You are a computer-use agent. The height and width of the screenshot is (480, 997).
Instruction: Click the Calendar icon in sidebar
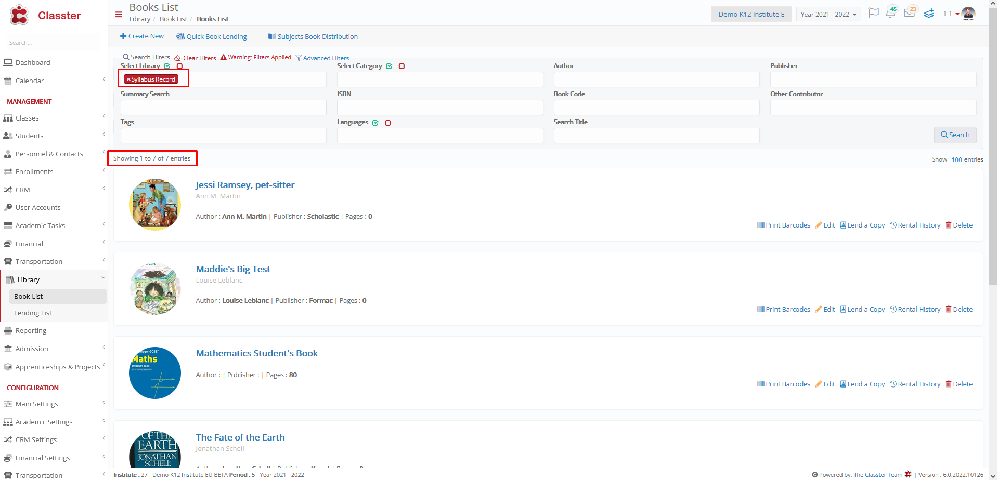(8, 81)
